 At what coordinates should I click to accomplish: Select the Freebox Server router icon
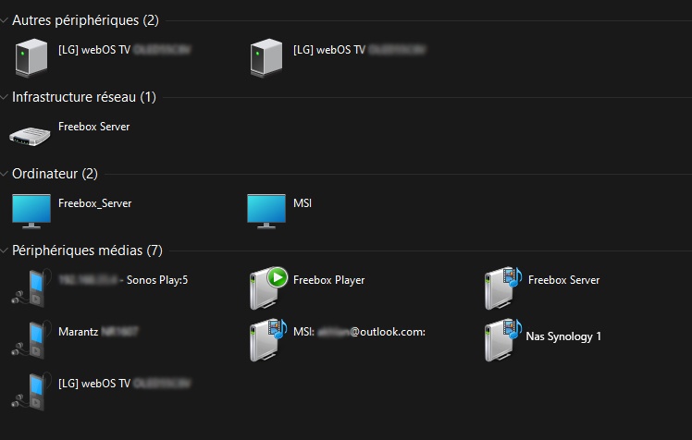pos(30,136)
